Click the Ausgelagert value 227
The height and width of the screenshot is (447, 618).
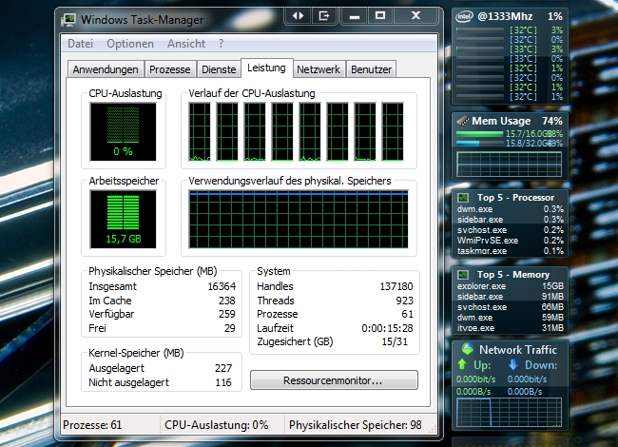click(x=223, y=368)
